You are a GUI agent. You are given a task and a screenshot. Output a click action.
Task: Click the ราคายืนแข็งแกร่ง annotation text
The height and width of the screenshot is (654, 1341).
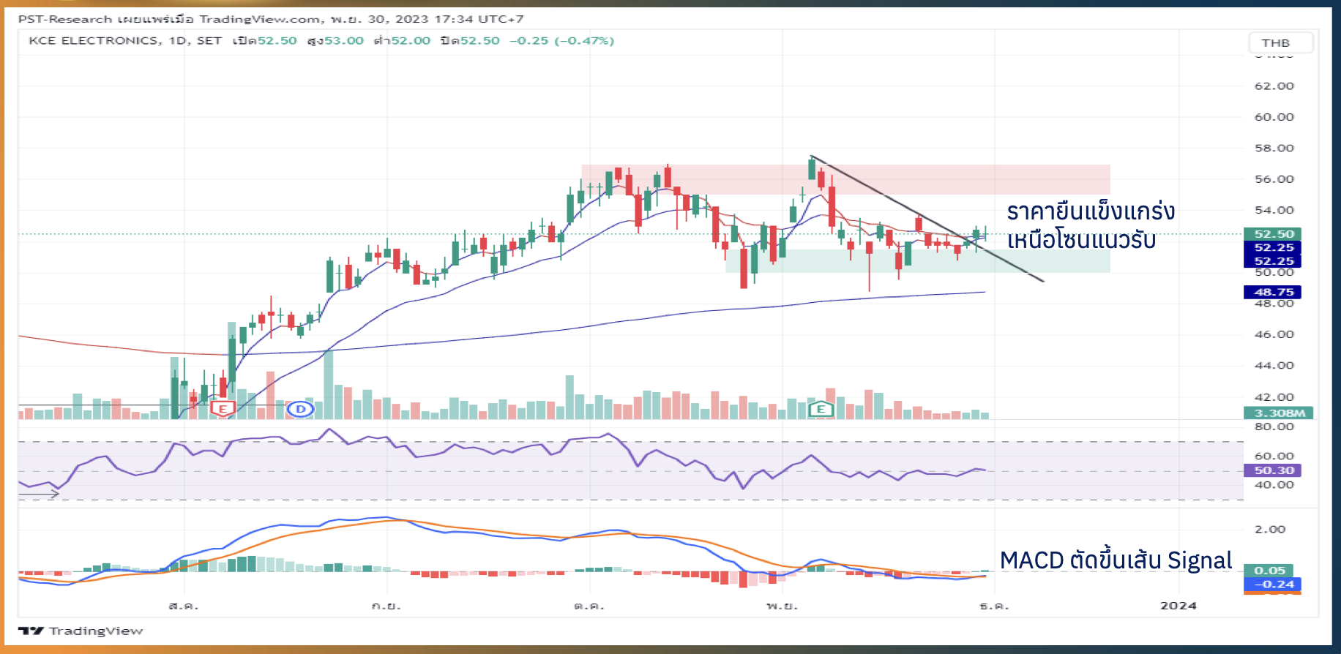click(1091, 211)
